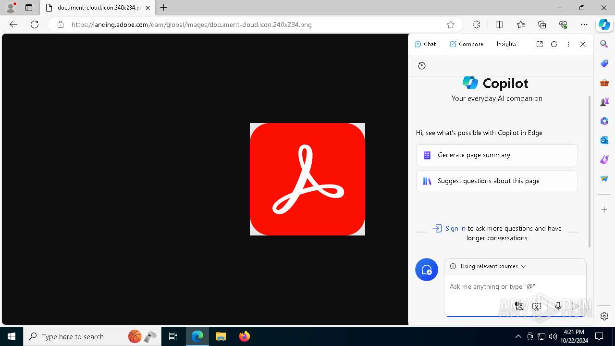
Task: Click the Sign in link
Action: (455, 228)
